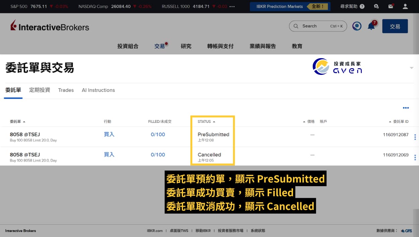The image size is (419, 237).
Task: Click the IBKR Prediction Markets banner
Action: click(x=290, y=6)
